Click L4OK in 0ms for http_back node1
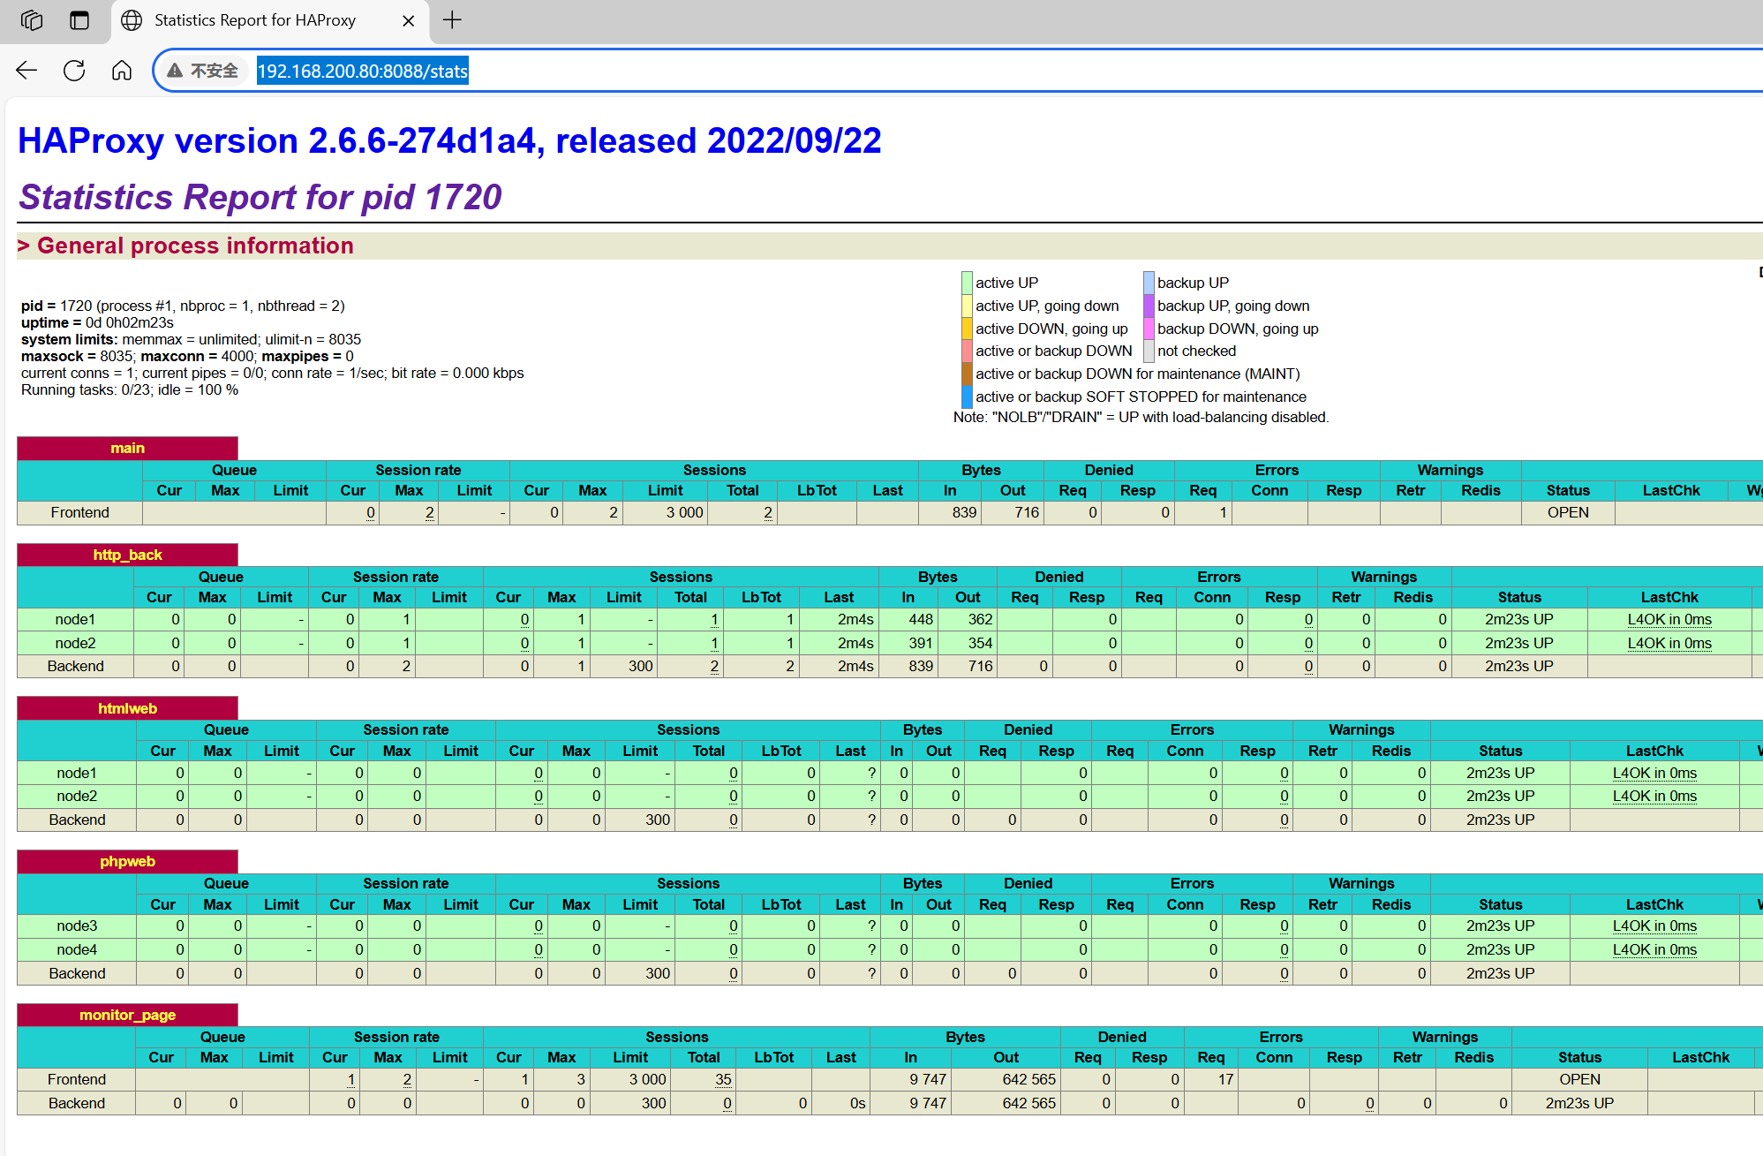 1669,620
